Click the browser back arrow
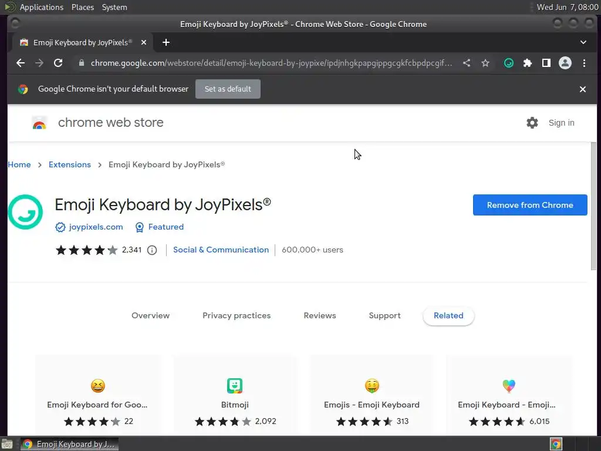Image resolution: width=601 pixels, height=451 pixels. tap(21, 63)
